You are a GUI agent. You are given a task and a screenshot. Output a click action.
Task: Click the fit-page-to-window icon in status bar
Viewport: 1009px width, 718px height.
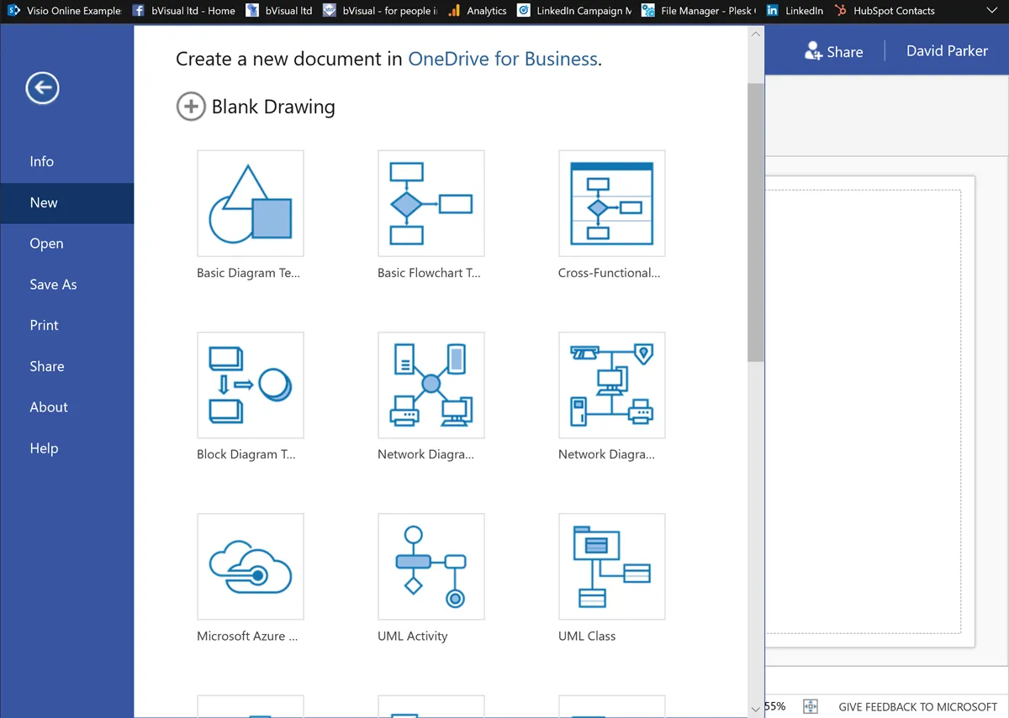tap(811, 706)
